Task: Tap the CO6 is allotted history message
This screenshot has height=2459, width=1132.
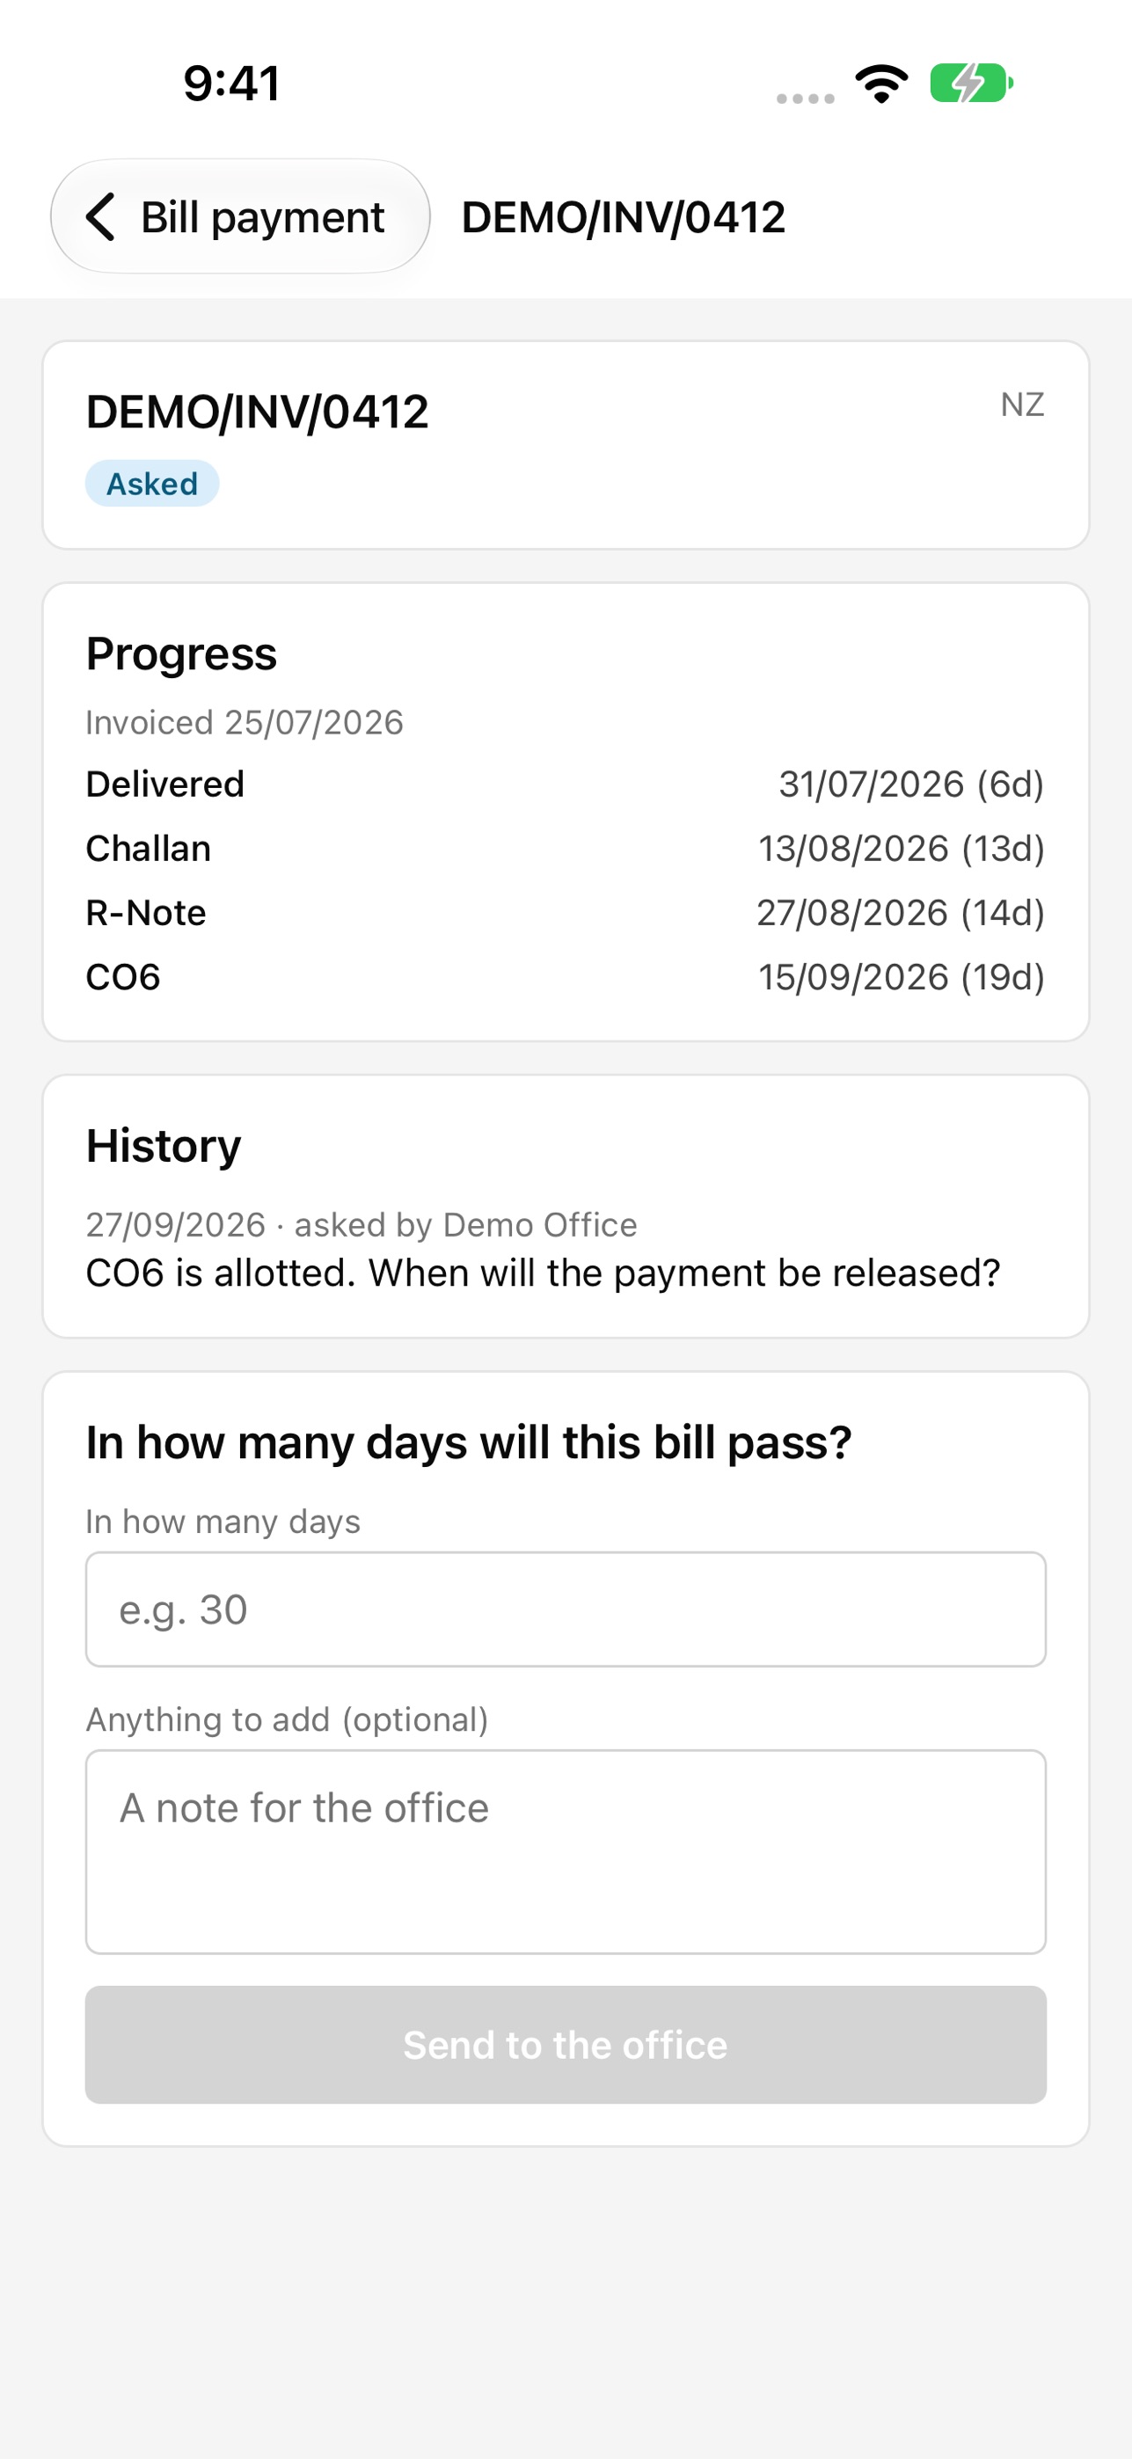Action: tap(543, 1273)
